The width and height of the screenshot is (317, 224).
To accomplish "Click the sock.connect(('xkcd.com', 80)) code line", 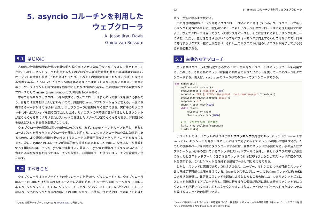I will [203, 91].
